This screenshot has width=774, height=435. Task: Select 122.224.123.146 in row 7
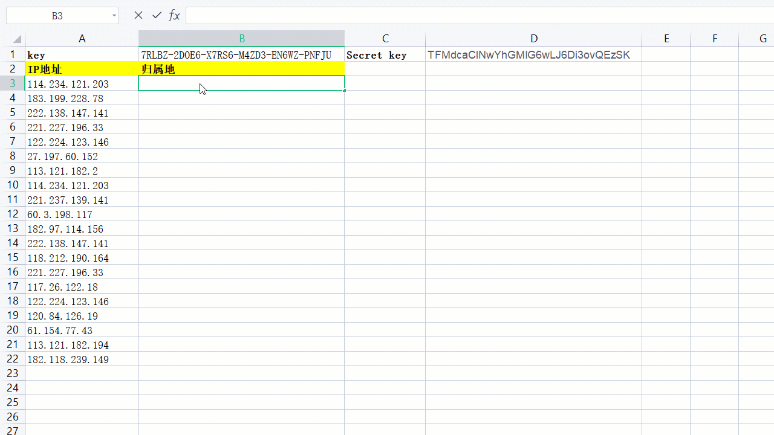click(x=82, y=141)
